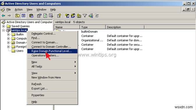196x110 pixels.
Task: Select Connect to Domain... entry
Action: [x=52, y=42]
